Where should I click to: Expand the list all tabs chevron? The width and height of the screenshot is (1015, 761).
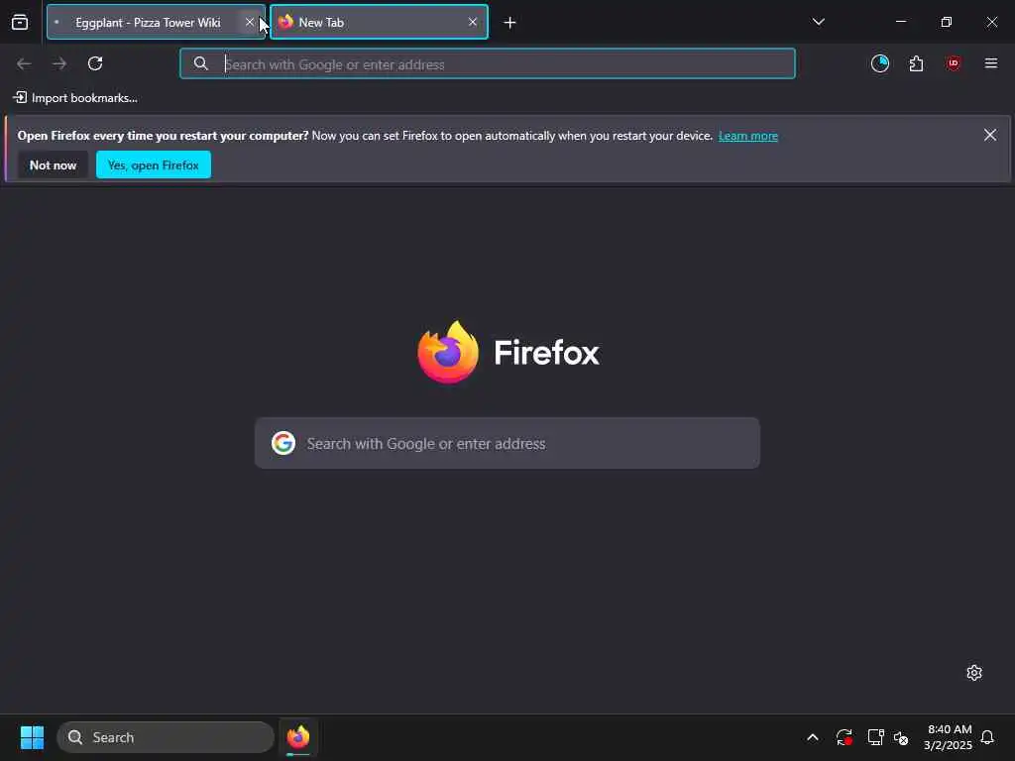point(818,22)
